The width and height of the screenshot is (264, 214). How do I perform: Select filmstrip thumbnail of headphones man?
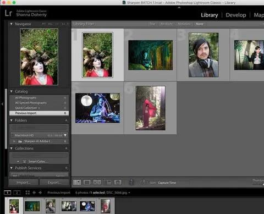51,206
